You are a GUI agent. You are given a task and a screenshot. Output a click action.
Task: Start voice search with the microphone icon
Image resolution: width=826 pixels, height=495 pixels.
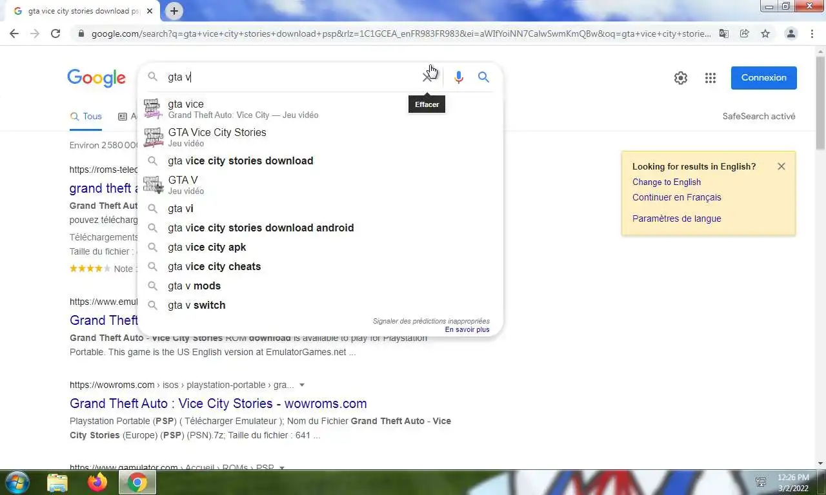(459, 77)
